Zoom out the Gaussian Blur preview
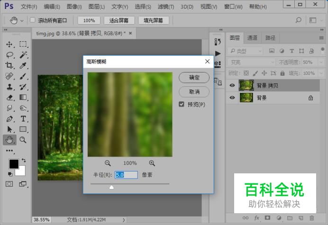Viewport: 328px width, 225px height. tap(108, 163)
